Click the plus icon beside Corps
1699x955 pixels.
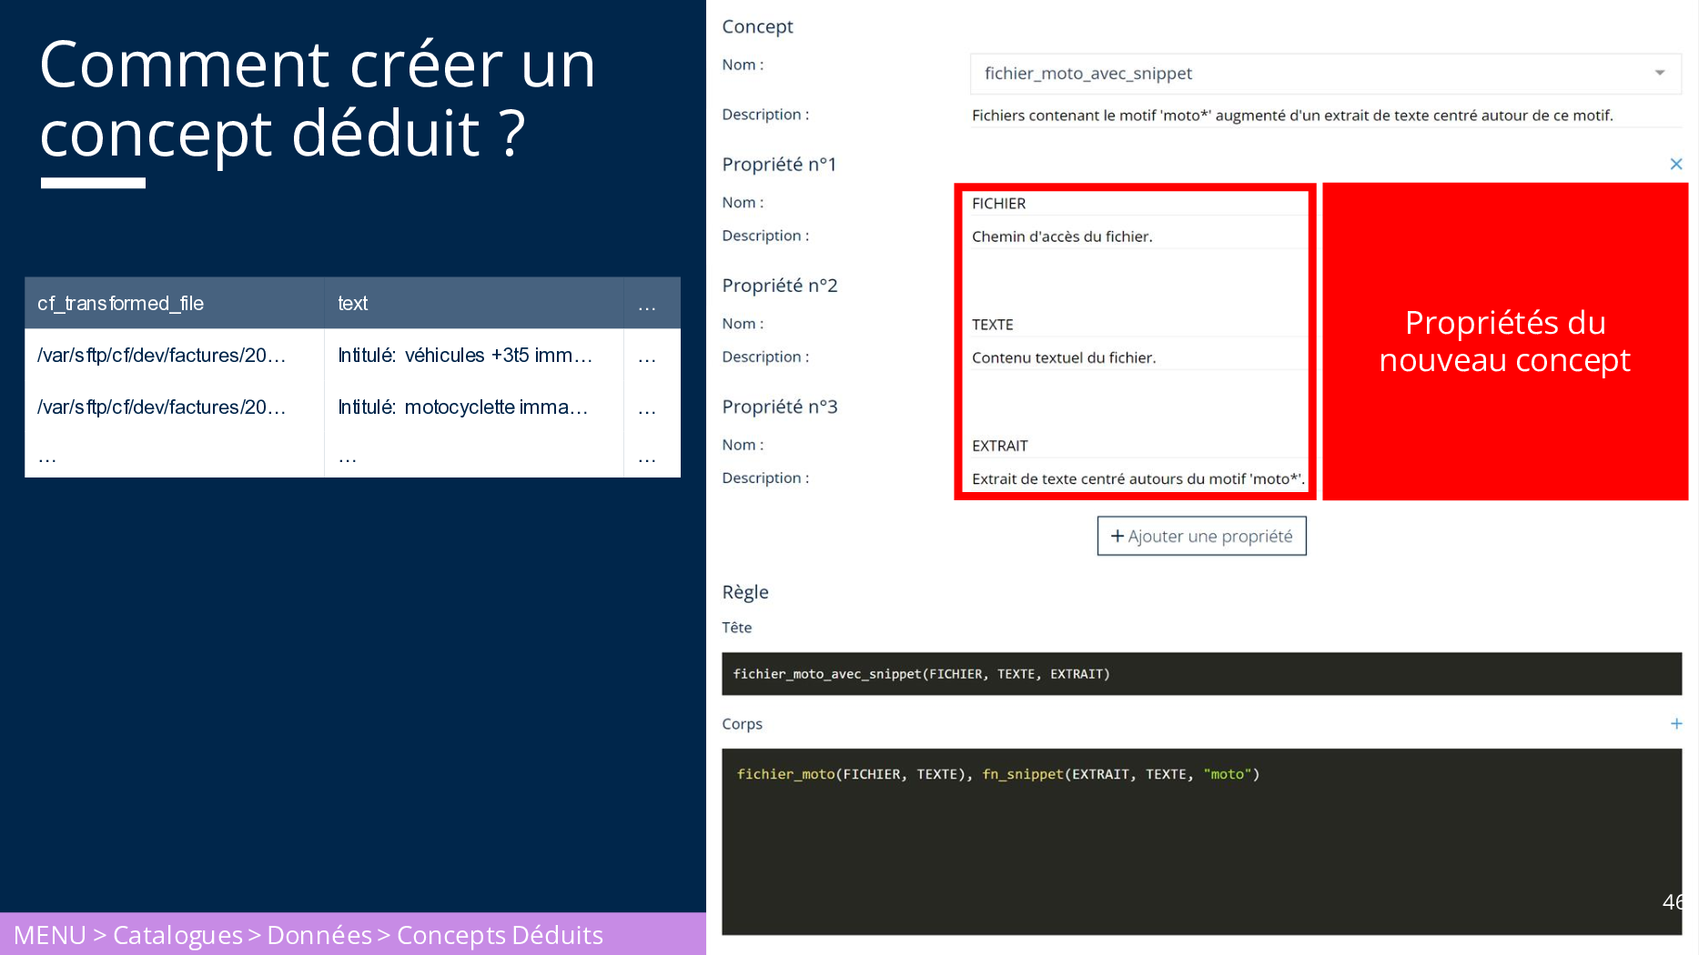1675,724
